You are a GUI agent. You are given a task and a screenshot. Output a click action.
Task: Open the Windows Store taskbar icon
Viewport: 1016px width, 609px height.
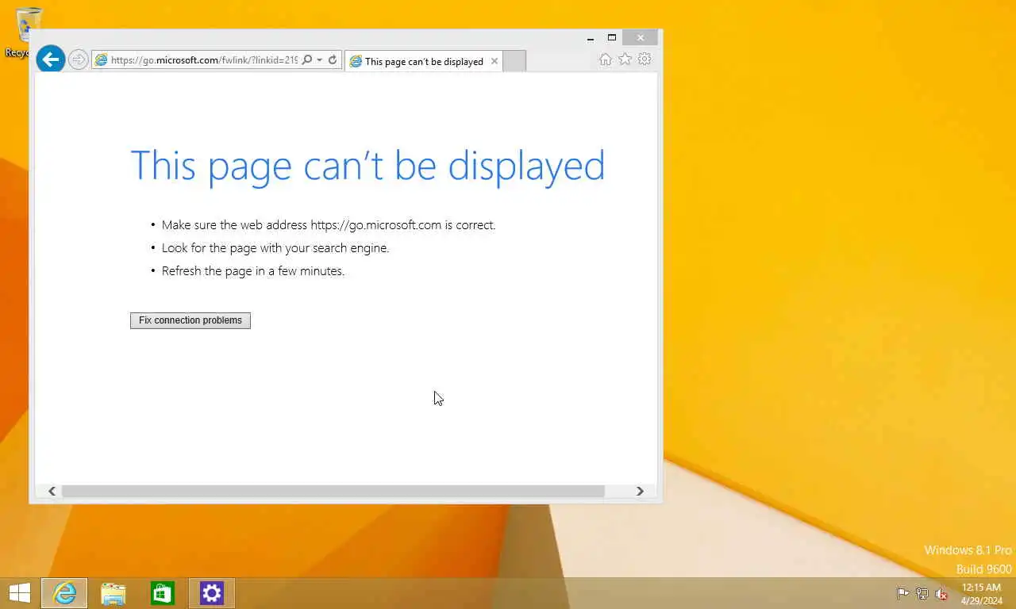163,593
